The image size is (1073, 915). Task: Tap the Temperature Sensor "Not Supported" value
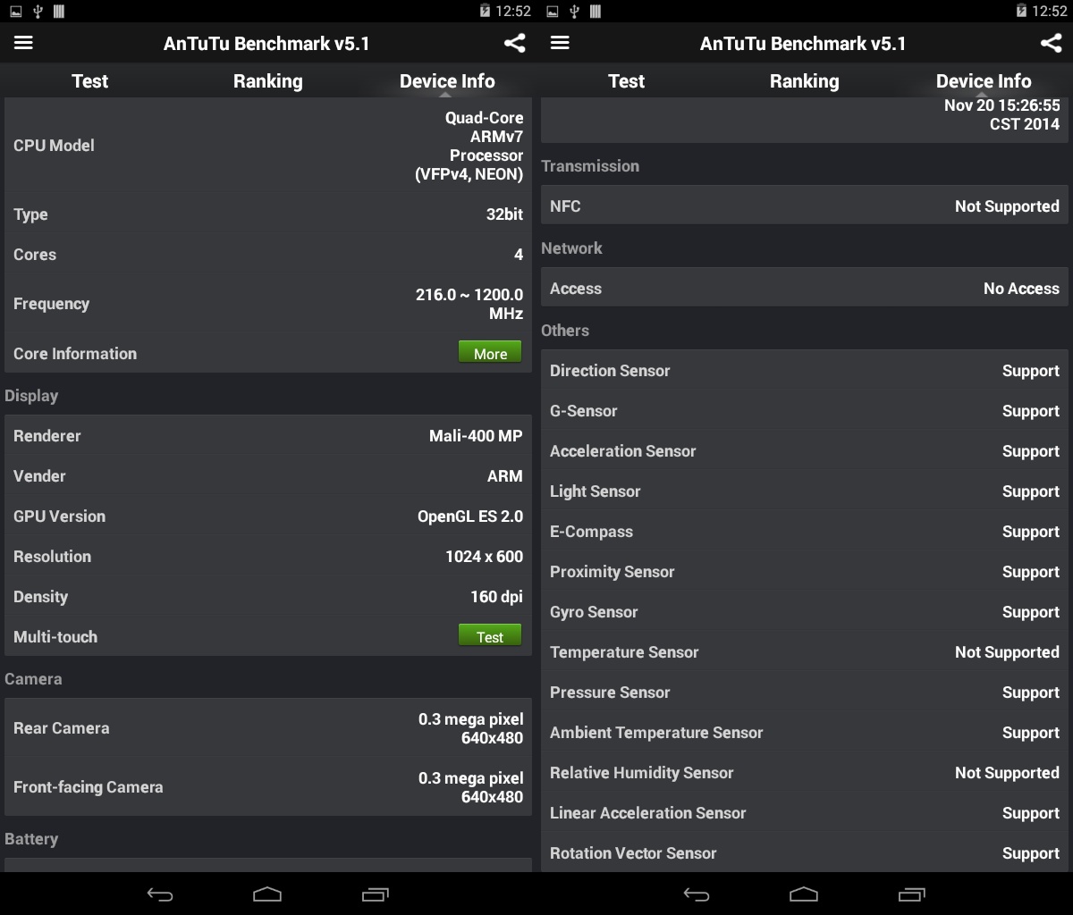[x=1007, y=652]
